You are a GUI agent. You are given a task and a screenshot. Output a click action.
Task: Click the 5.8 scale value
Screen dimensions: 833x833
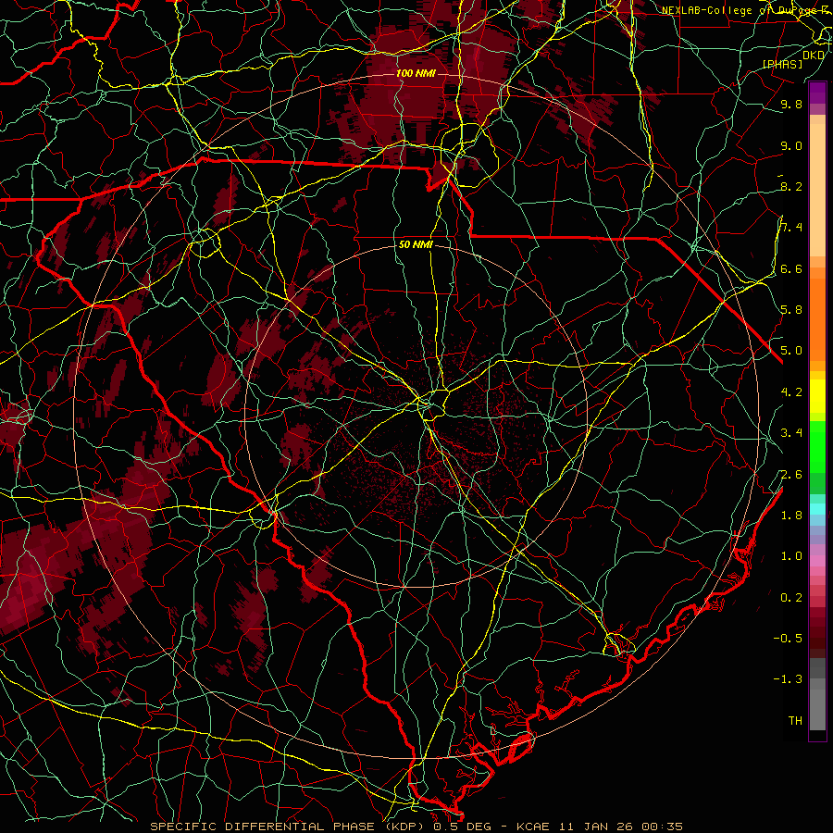click(791, 310)
